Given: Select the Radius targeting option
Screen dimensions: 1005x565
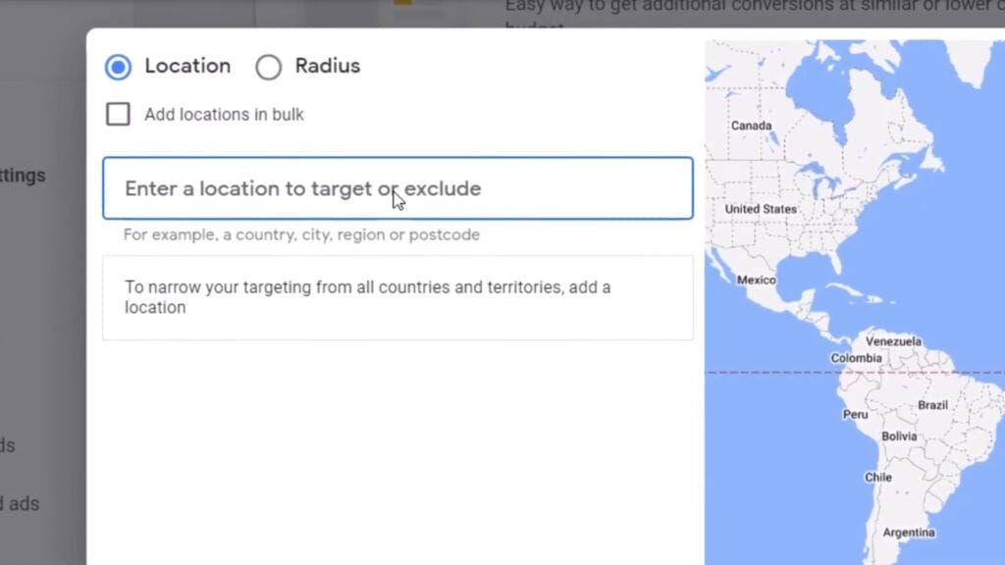Looking at the screenshot, I should 268,67.
